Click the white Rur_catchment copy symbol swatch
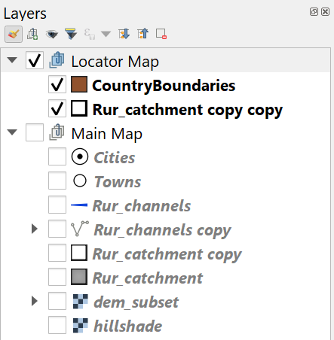This screenshot has width=334, height=340. (79, 253)
